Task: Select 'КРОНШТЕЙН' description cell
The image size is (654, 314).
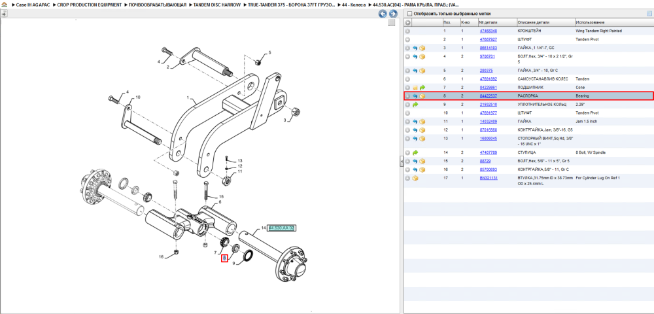Action: [x=529, y=31]
